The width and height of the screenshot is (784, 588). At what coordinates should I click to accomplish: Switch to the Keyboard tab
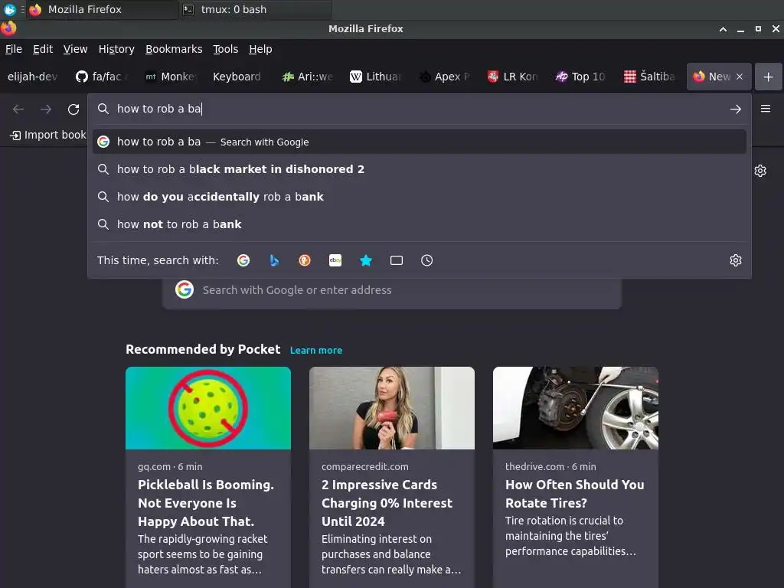click(x=237, y=77)
